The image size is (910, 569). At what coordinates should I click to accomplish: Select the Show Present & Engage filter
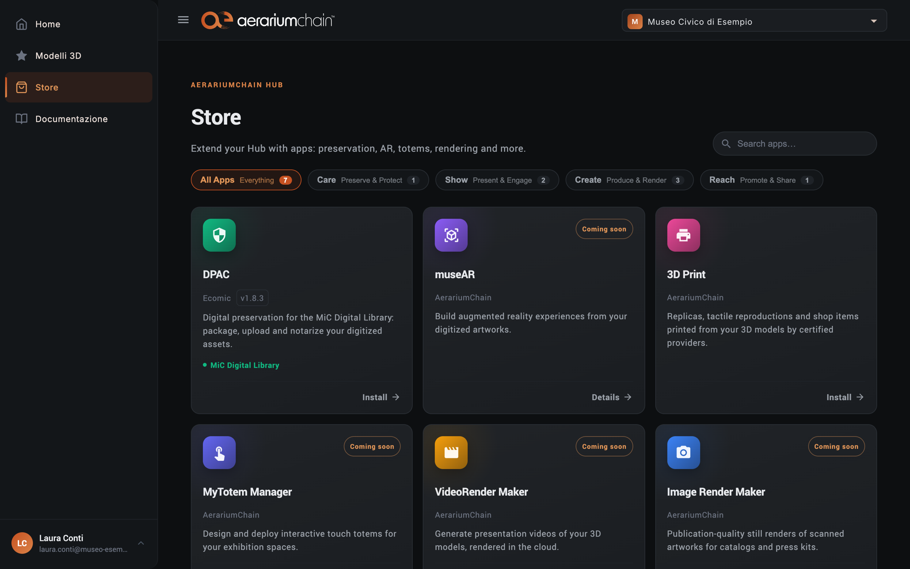(497, 180)
